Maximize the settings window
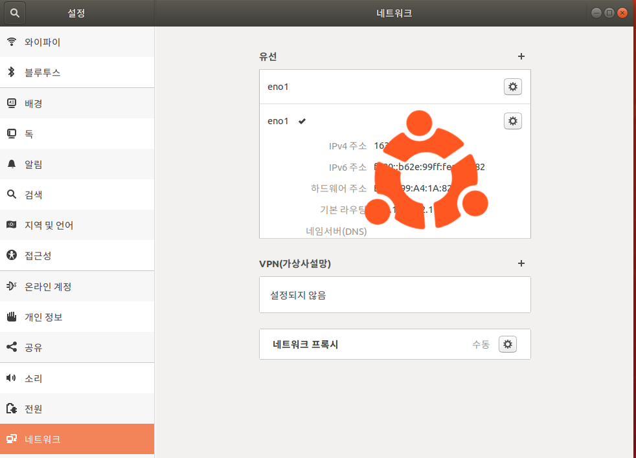This screenshot has height=458, width=636. 609,13
